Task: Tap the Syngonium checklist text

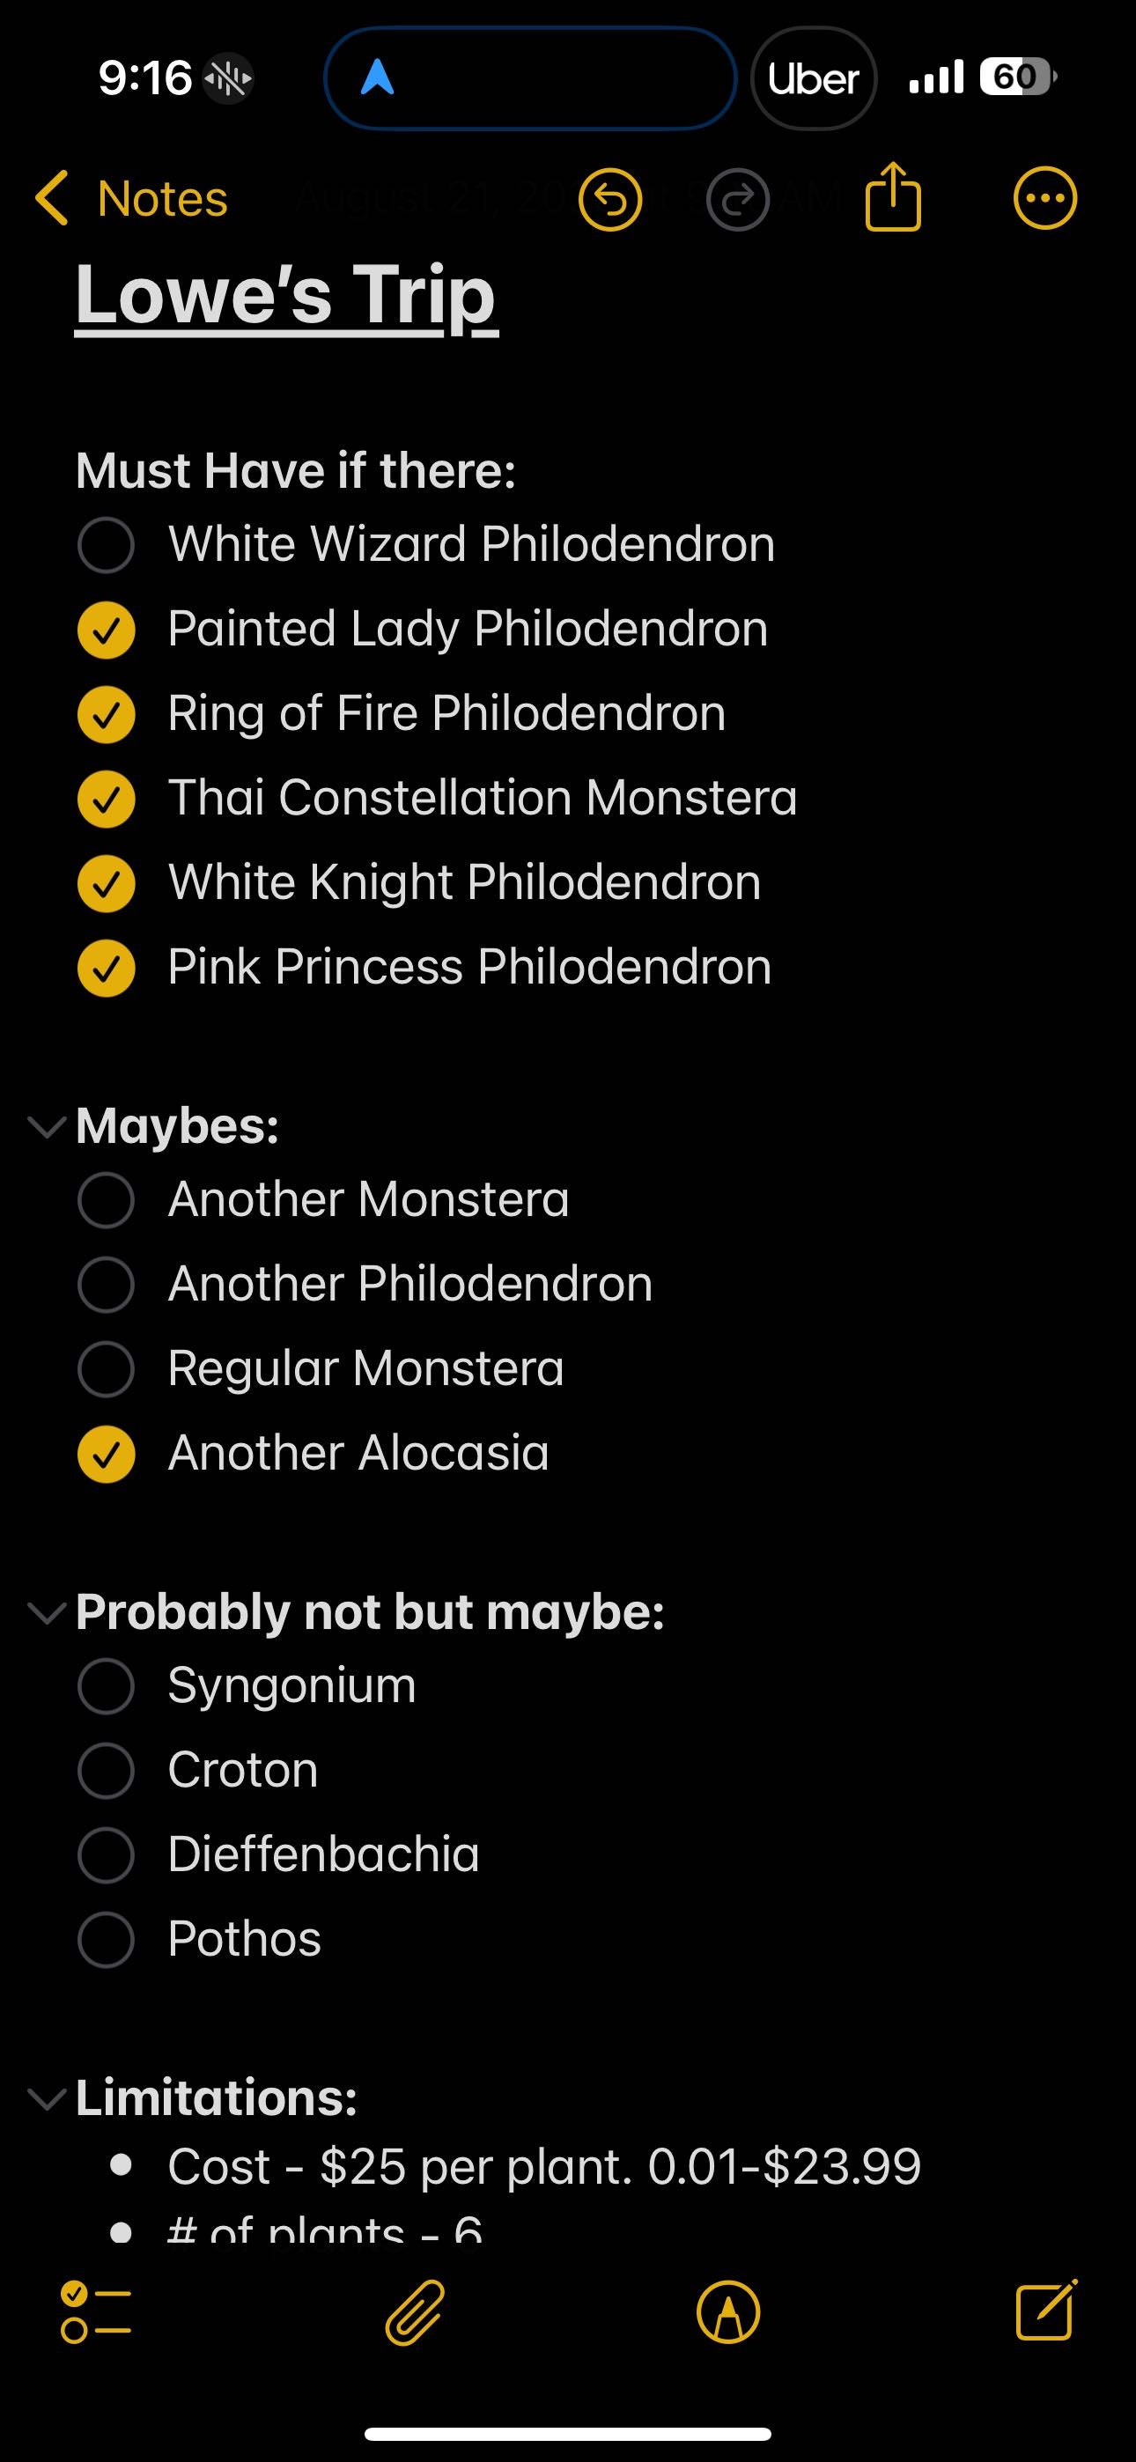Action: (291, 1685)
